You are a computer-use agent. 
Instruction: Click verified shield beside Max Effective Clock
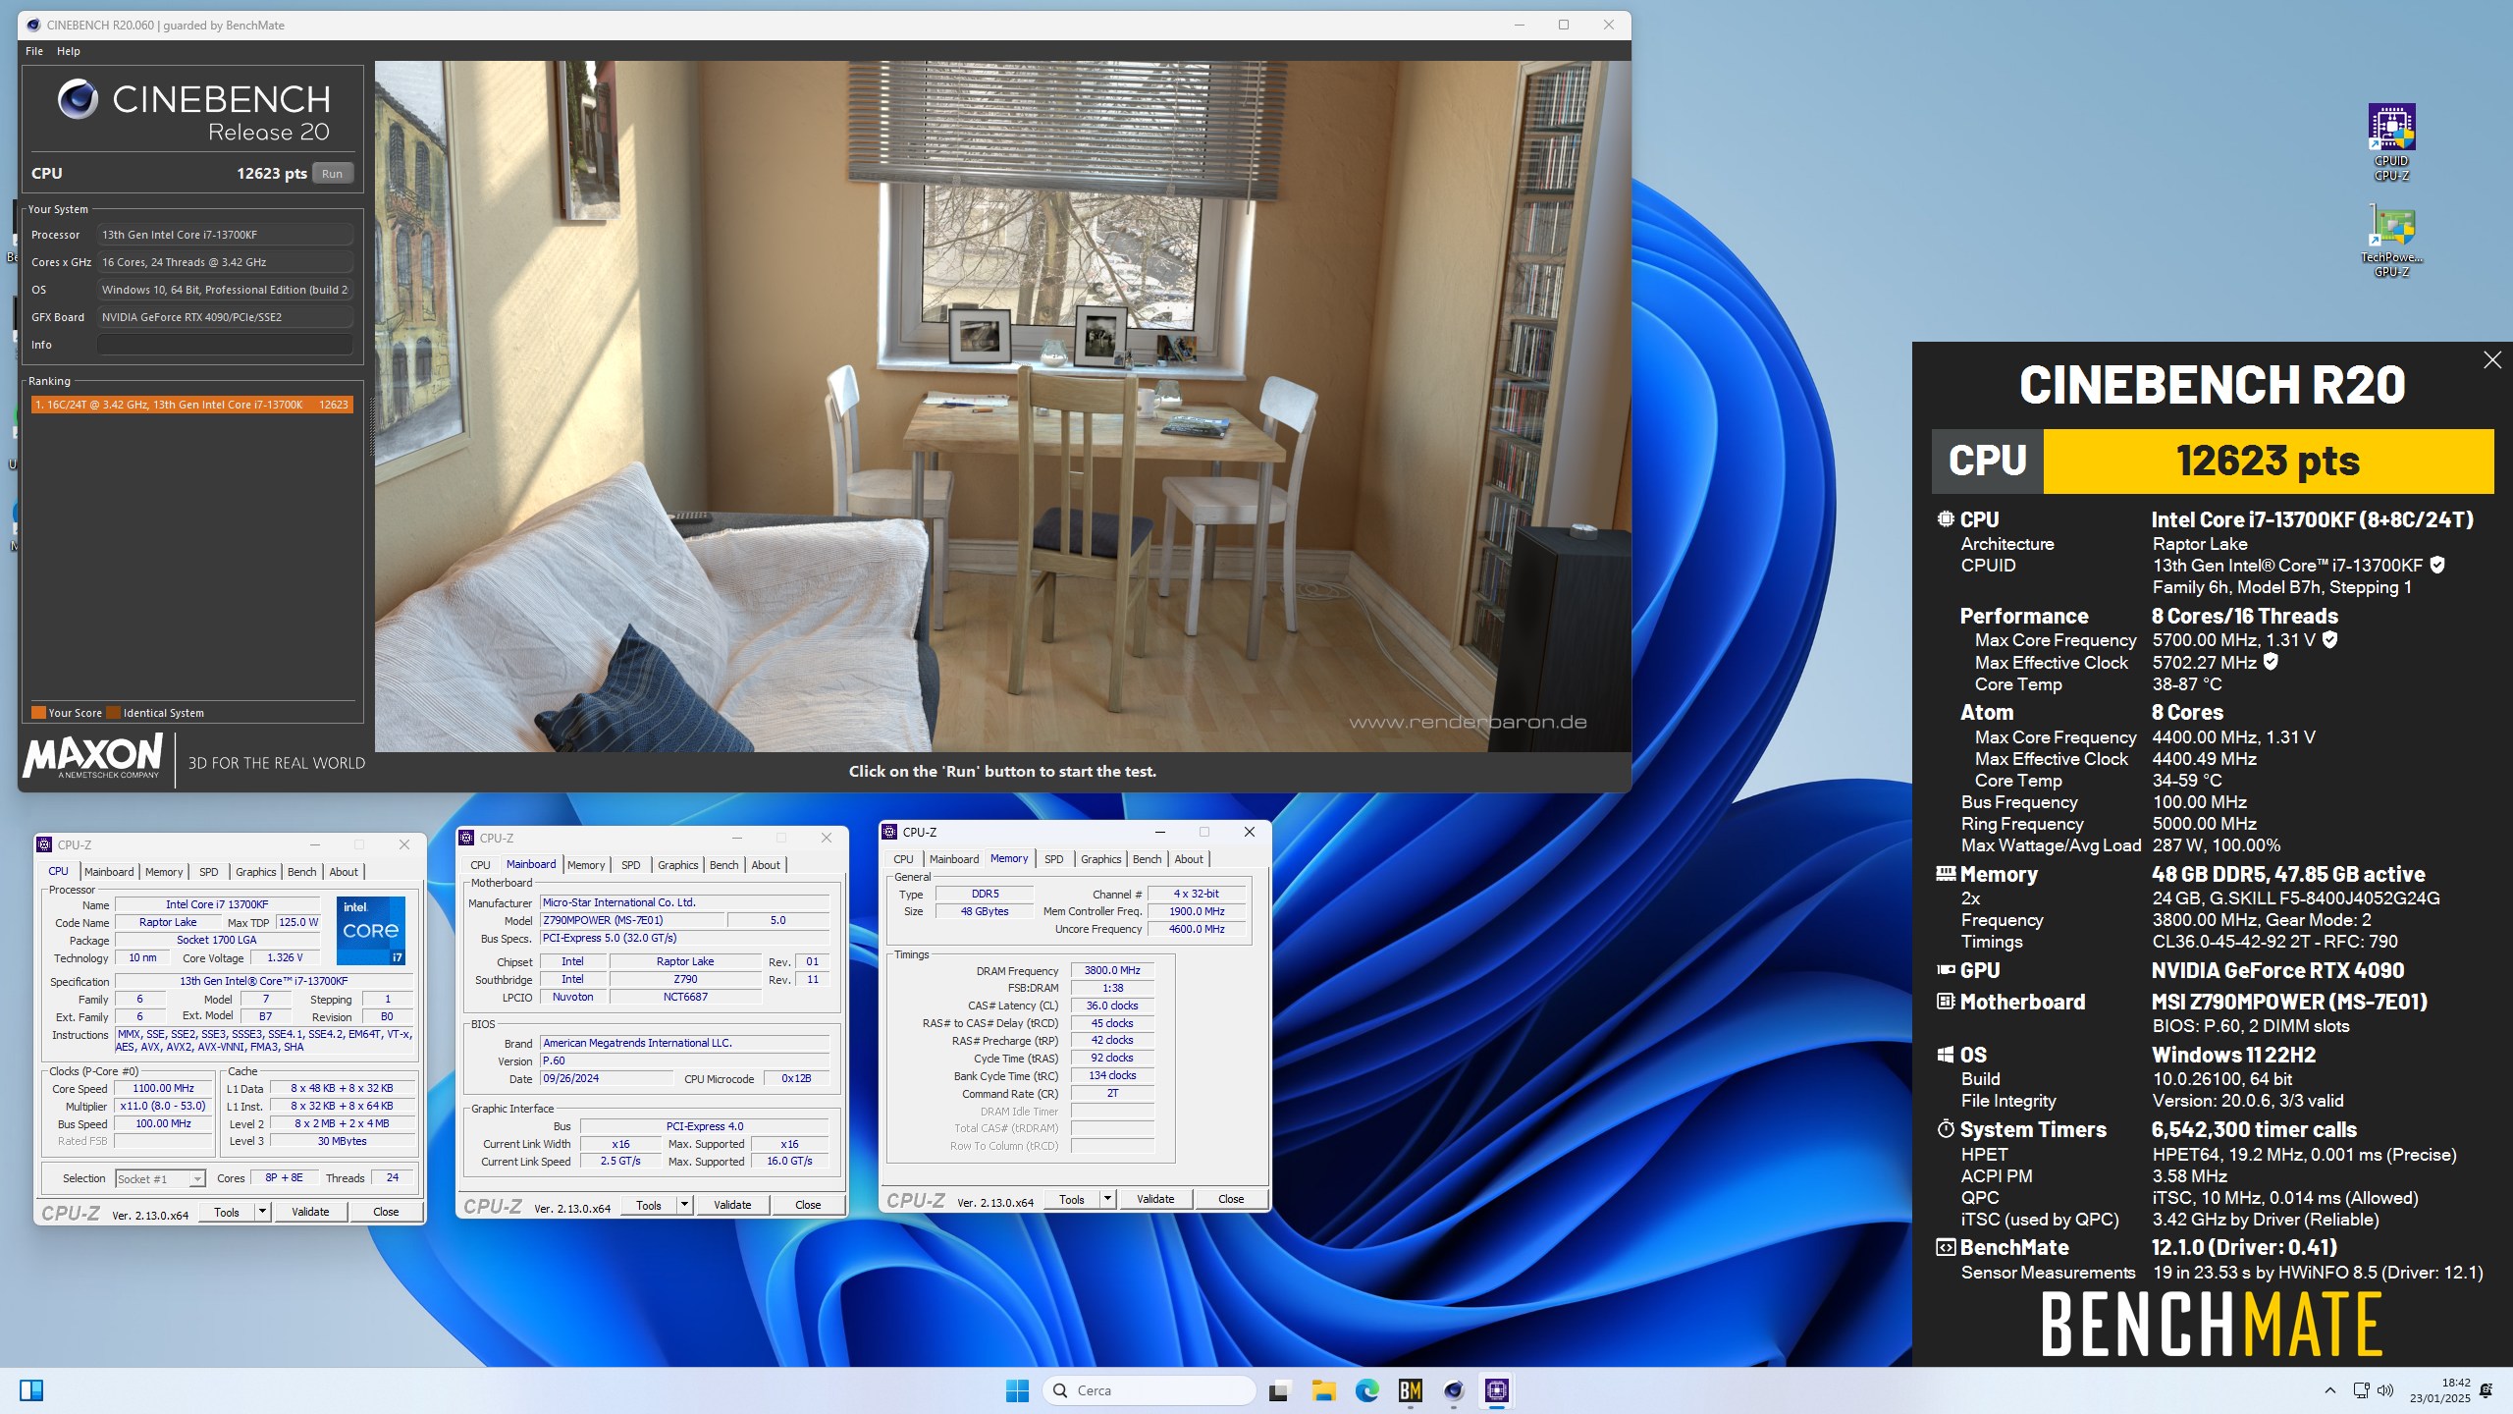2271,662
